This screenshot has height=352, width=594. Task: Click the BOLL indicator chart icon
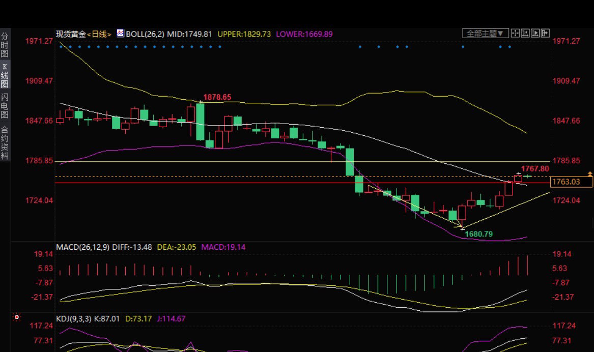120,33
